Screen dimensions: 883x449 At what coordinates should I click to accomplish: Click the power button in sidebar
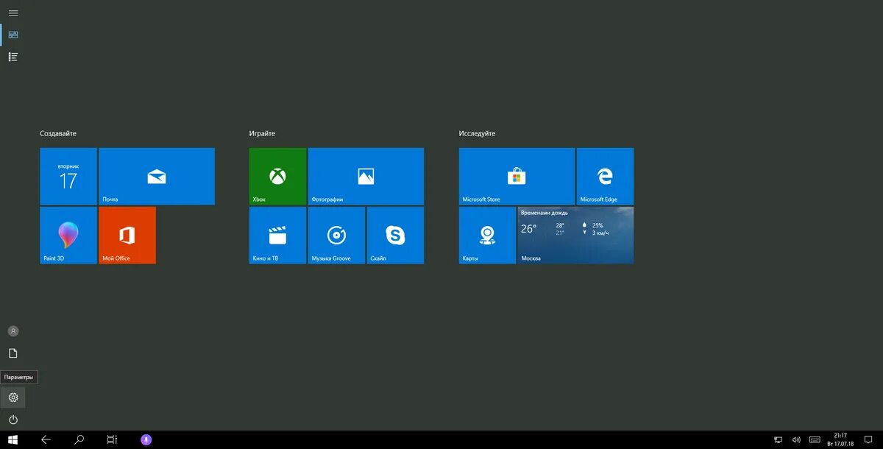point(13,420)
